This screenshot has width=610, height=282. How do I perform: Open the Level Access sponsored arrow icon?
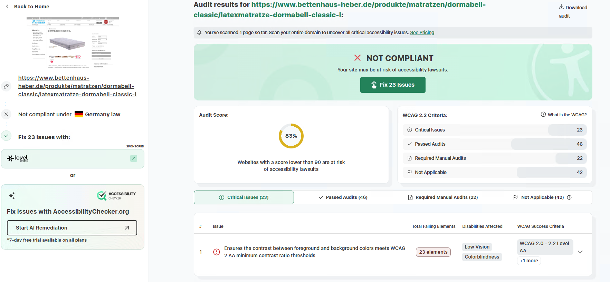point(134,158)
